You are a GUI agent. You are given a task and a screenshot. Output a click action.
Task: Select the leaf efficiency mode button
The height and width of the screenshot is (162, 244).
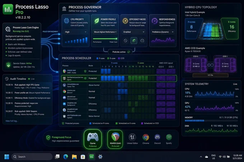point(134,41)
